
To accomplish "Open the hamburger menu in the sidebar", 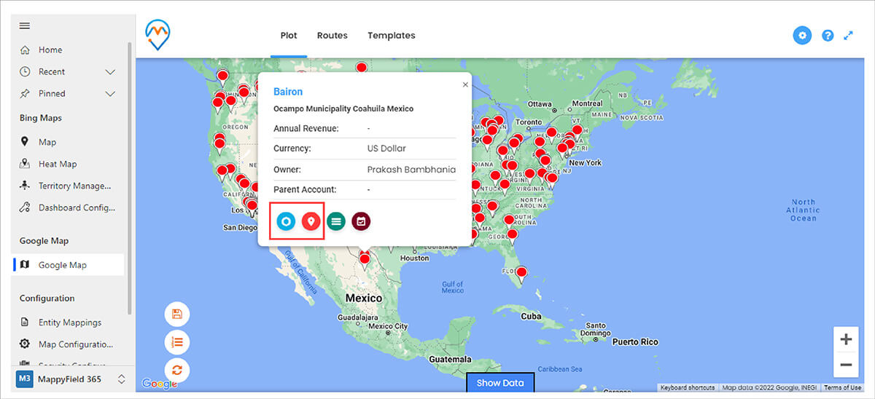I will [x=25, y=25].
